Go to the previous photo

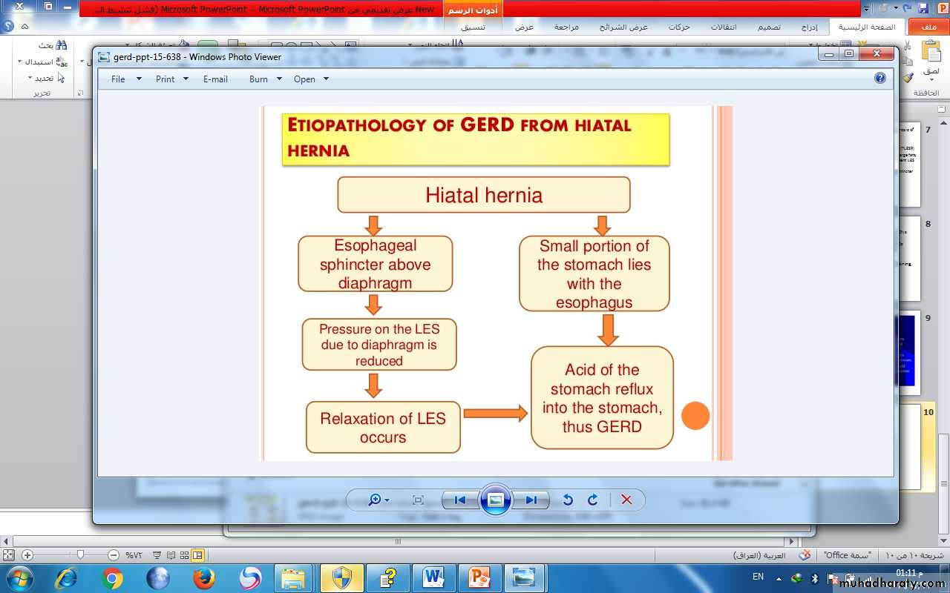point(460,500)
